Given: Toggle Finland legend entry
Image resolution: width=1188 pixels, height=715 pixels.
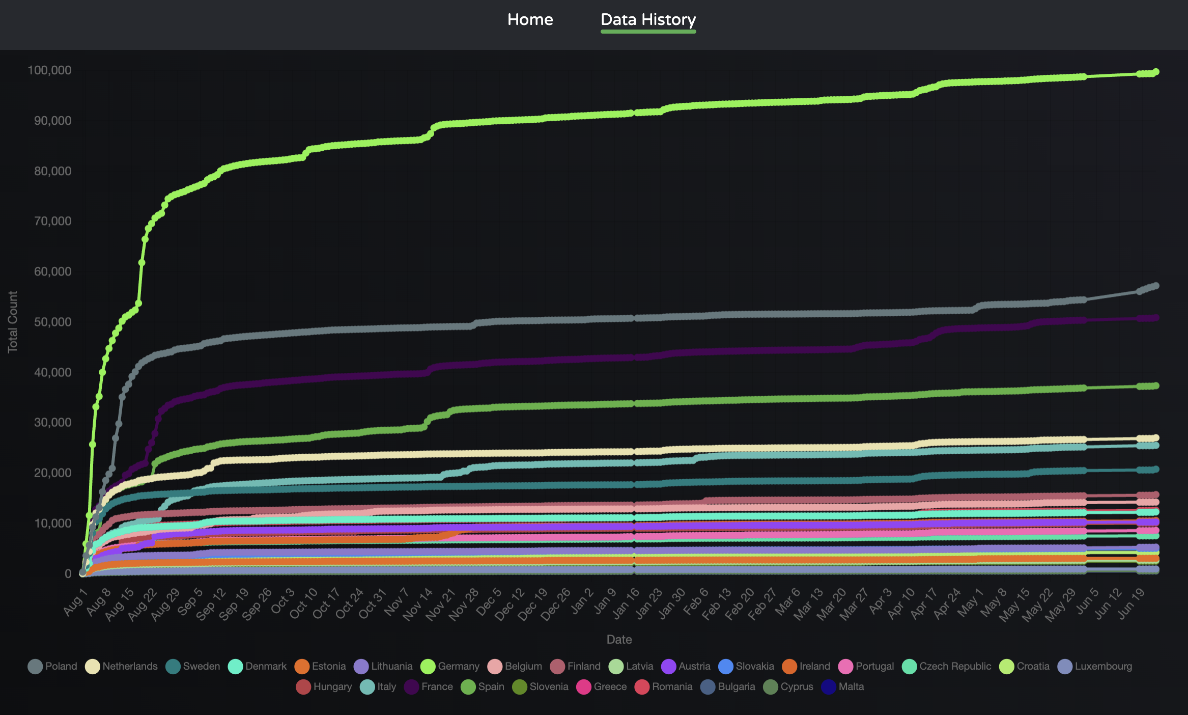Looking at the screenshot, I should pyautogui.click(x=575, y=666).
